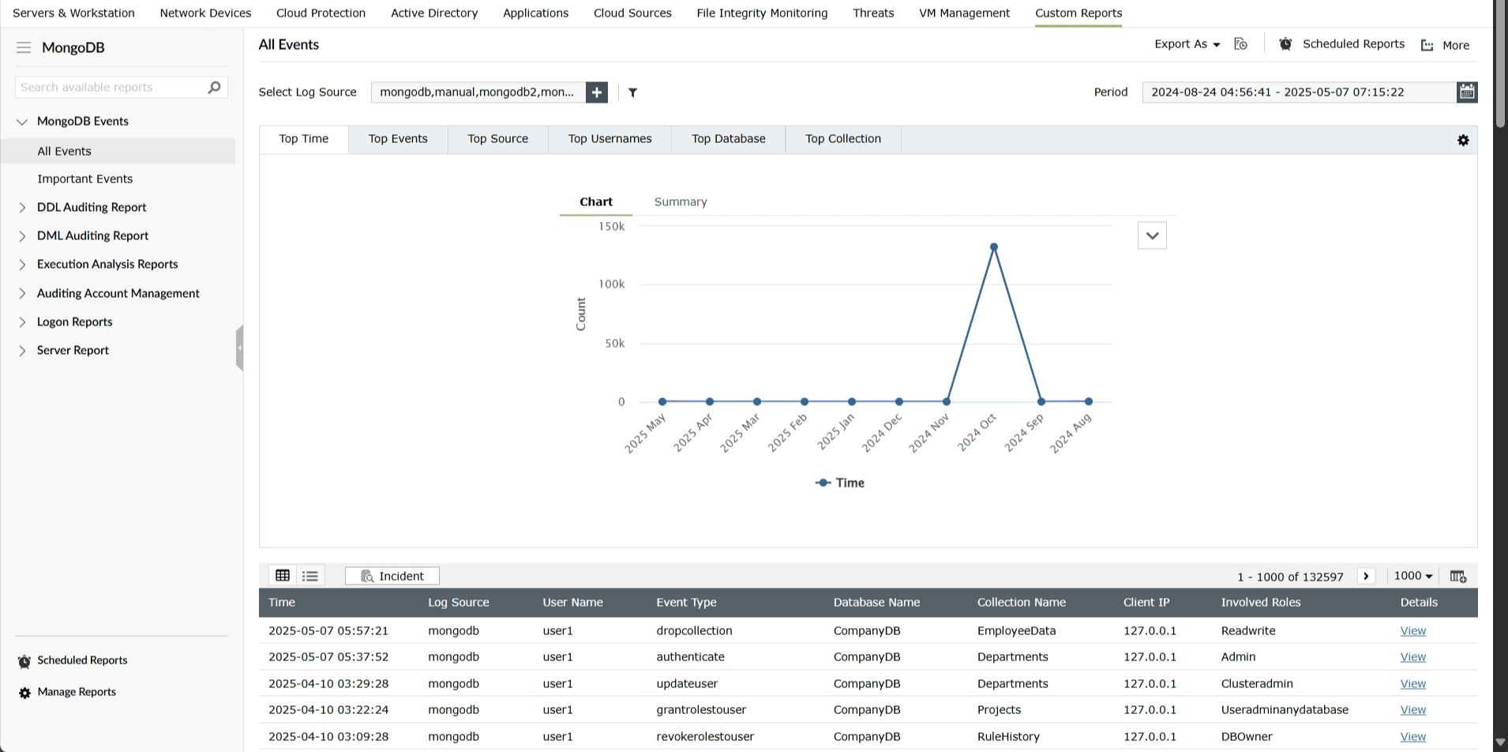
Task: Toggle the Time series legend marker
Action: (823, 483)
